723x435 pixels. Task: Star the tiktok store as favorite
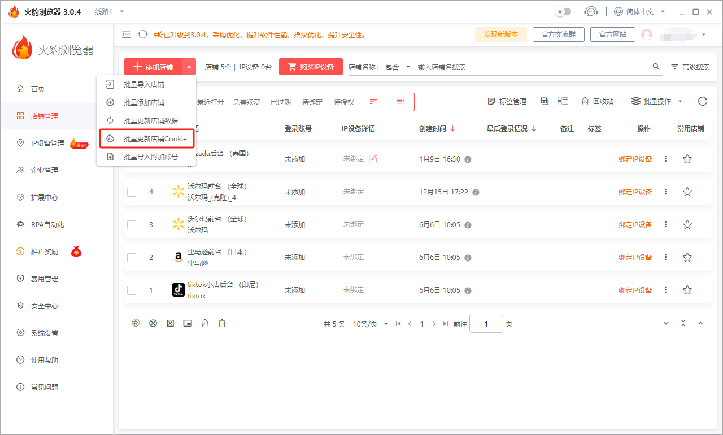click(687, 290)
